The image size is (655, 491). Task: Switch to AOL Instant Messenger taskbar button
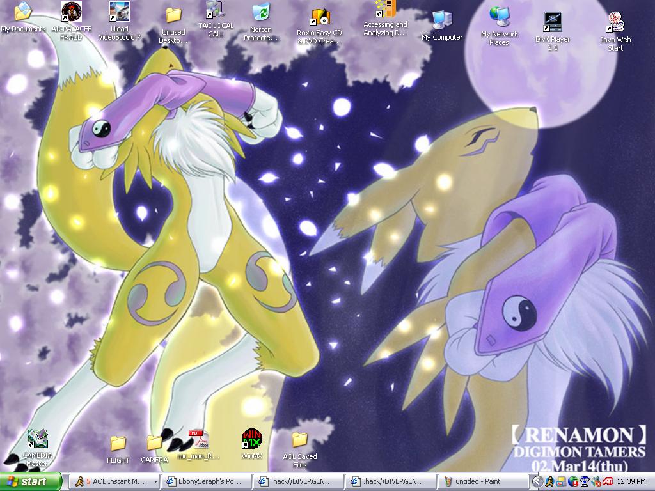114,482
